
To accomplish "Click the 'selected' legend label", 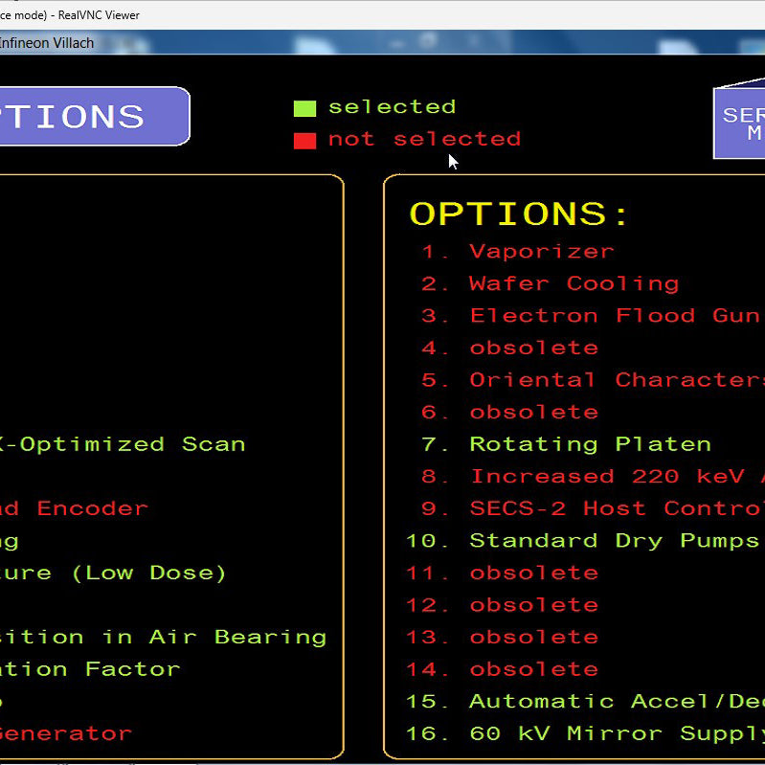I will pos(392,107).
